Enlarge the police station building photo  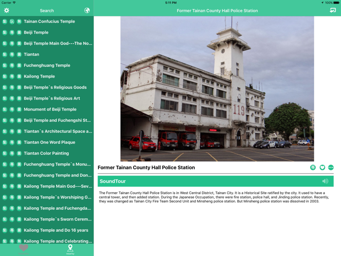pos(217,89)
